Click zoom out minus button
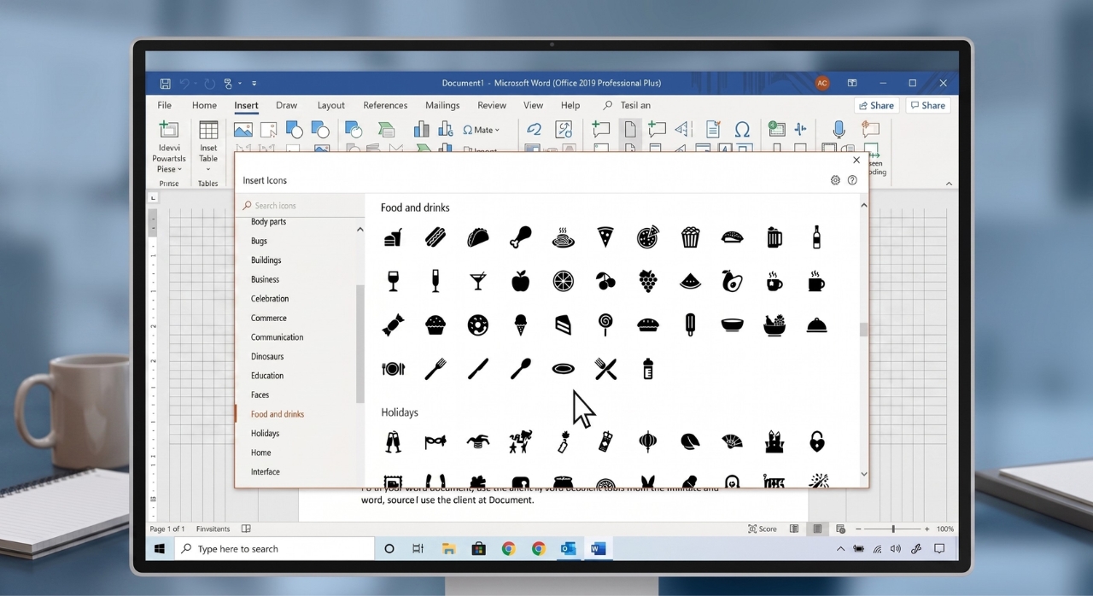This screenshot has height=596, width=1093. click(x=860, y=529)
